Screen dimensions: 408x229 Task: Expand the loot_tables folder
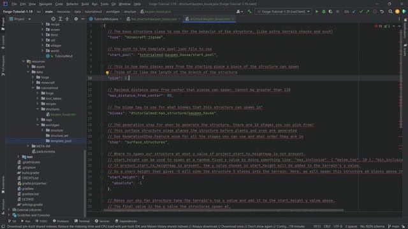pos(38,99)
